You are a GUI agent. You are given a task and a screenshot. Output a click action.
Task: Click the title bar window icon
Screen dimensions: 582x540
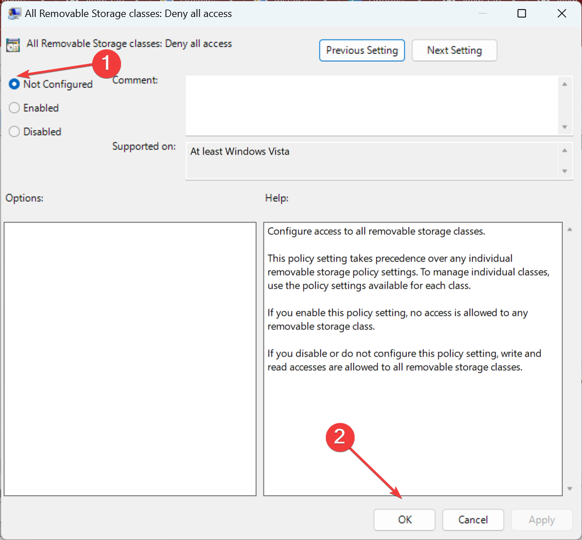coord(14,14)
